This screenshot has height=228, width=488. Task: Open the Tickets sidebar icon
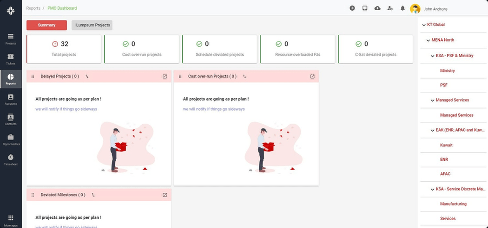[x=10, y=59]
